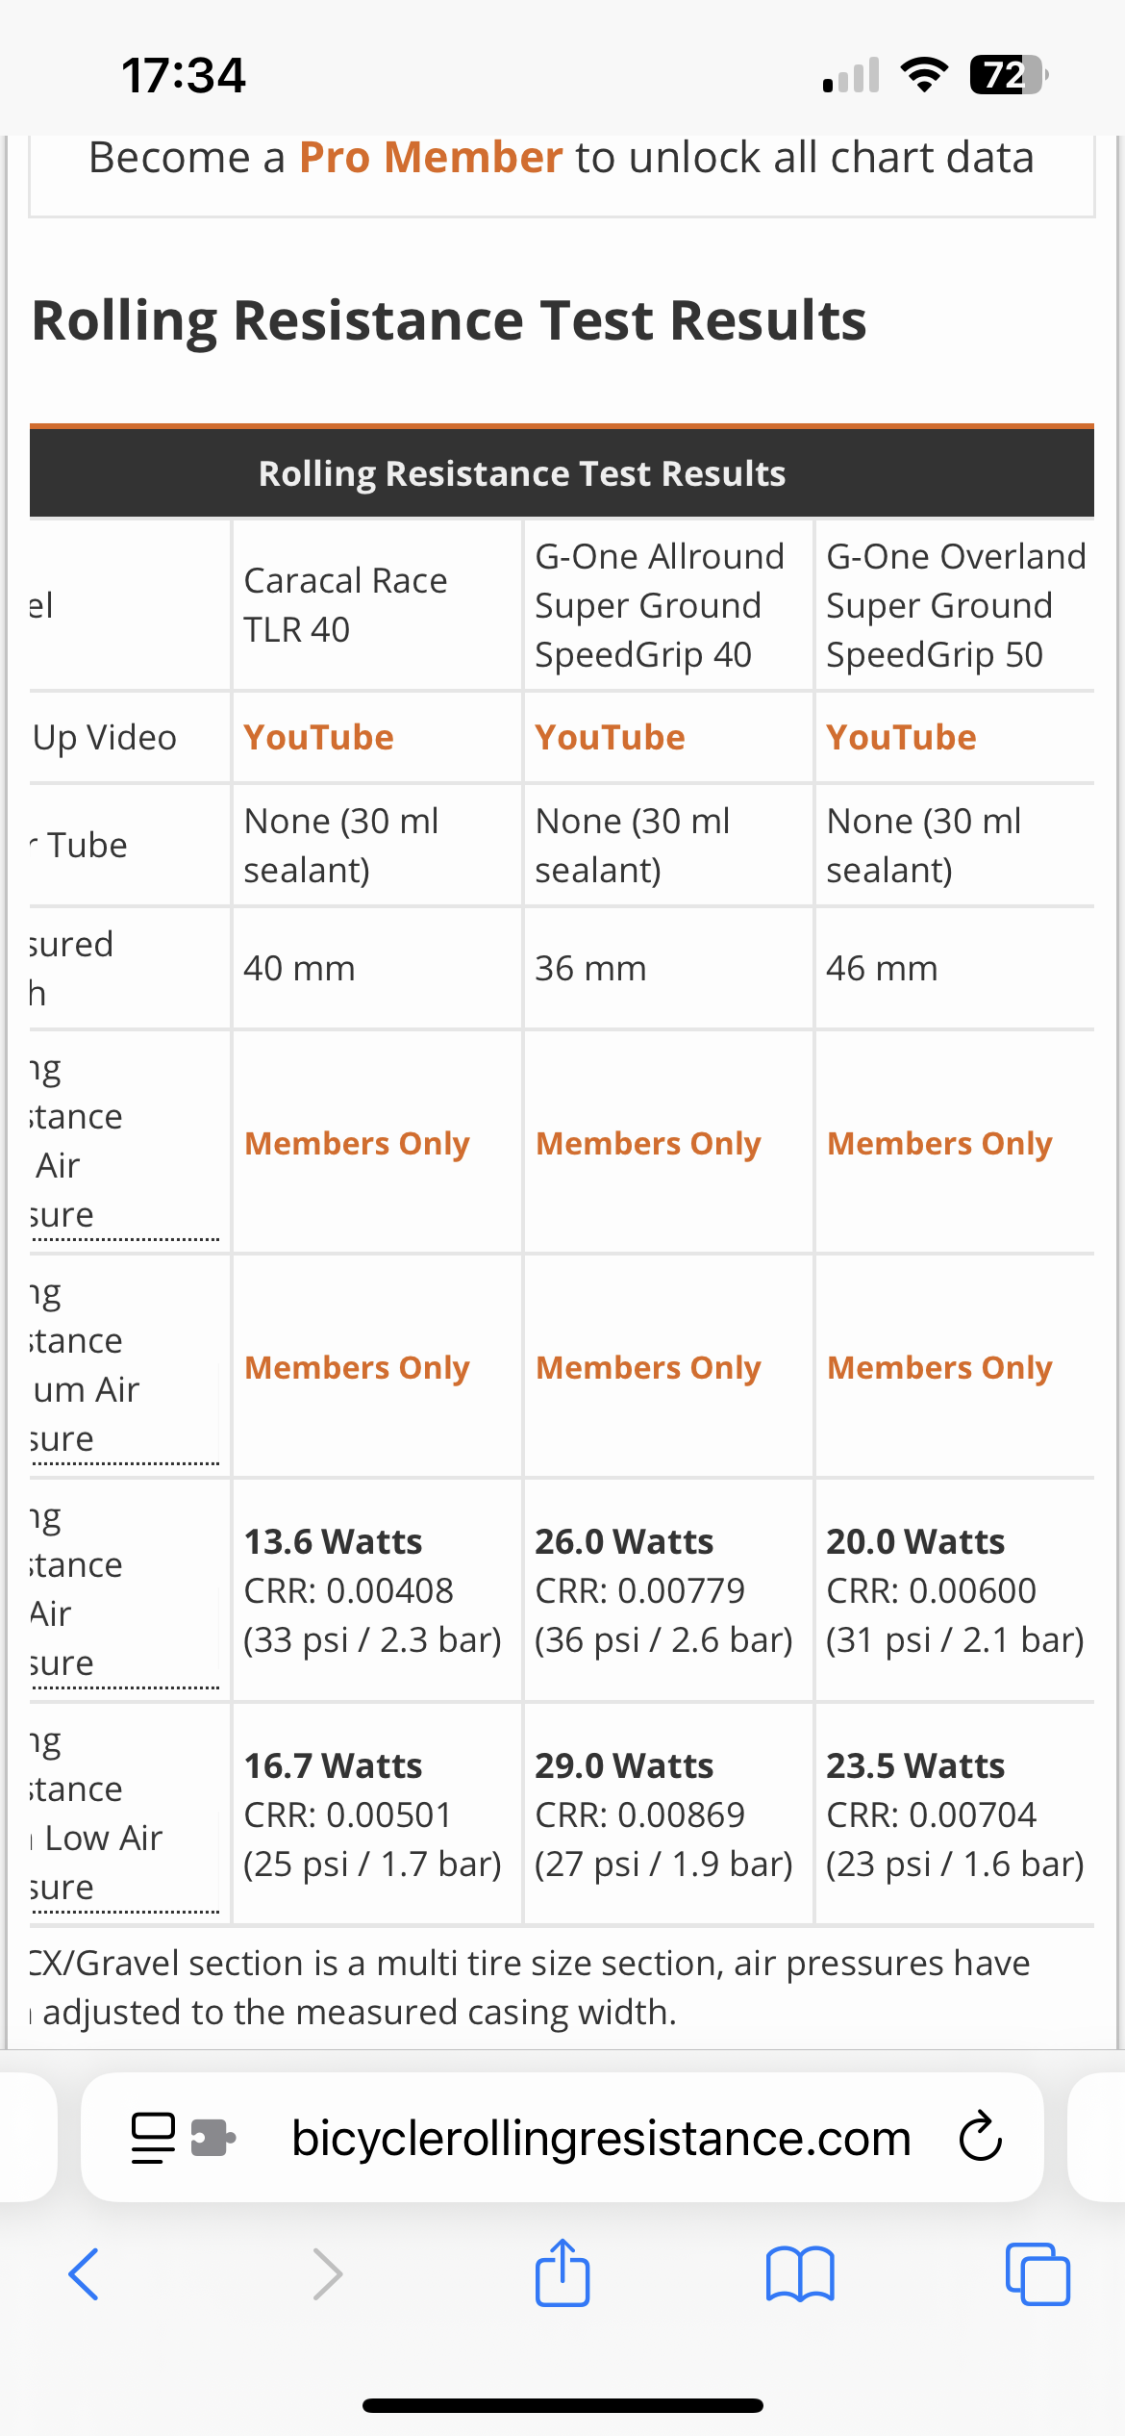Tap the bicyclerollingresistance.com address field
Viewport: 1125px width, 2436px height.
[601, 2138]
